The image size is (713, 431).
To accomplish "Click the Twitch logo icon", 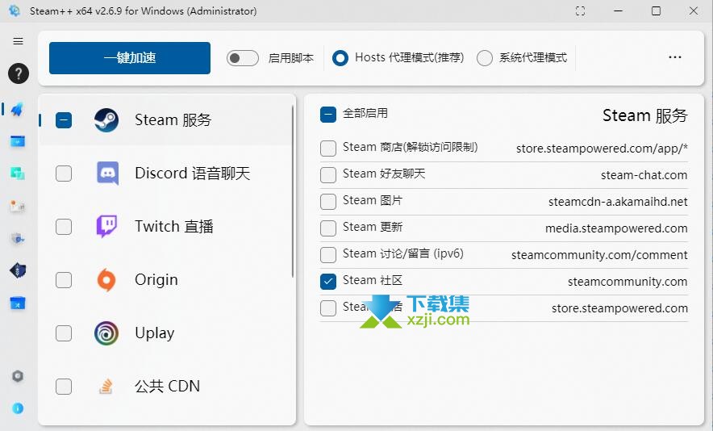I will (x=106, y=226).
